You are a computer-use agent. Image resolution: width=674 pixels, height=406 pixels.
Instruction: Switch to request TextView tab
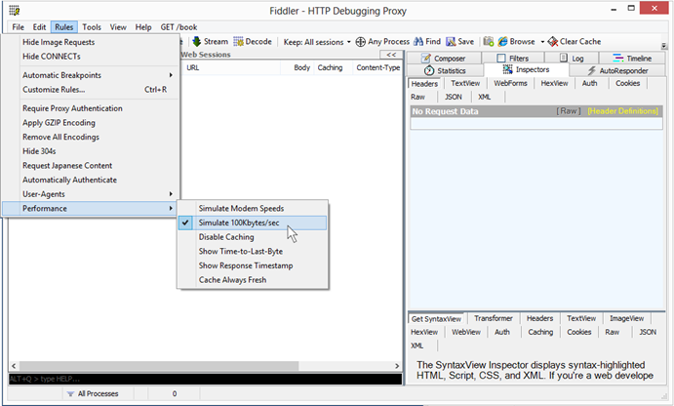pyautogui.click(x=465, y=83)
